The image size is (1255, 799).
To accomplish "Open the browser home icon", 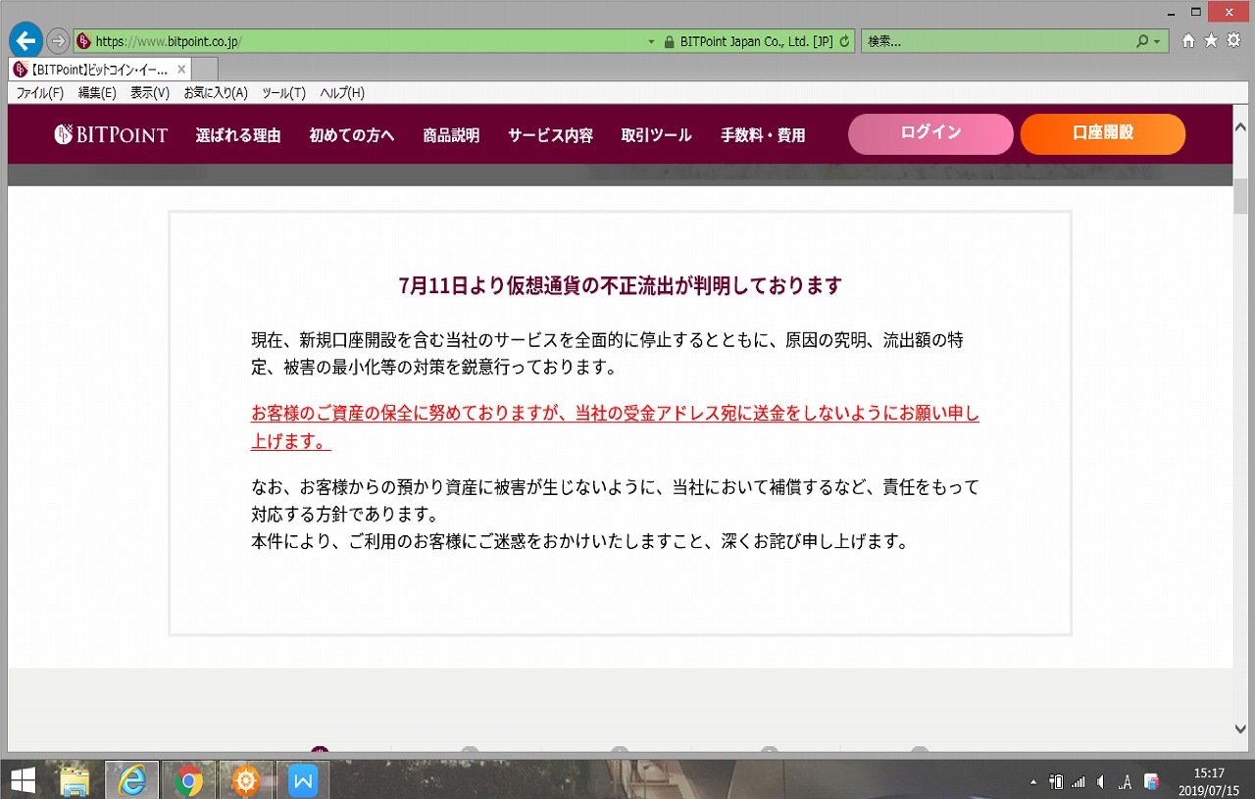I will point(1188,41).
